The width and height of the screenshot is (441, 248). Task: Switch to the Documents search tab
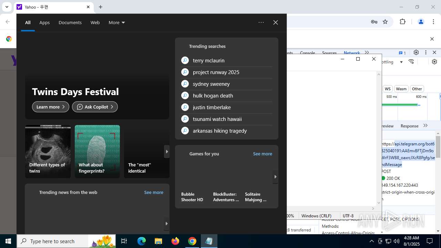tap(70, 22)
